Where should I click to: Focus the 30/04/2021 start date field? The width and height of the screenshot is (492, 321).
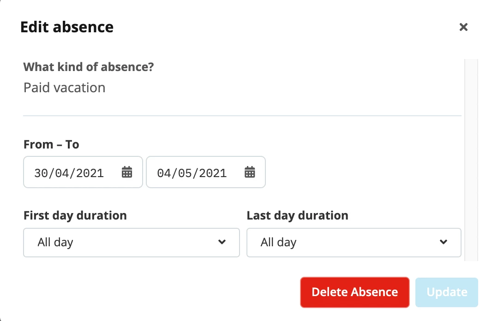(83, 172)
